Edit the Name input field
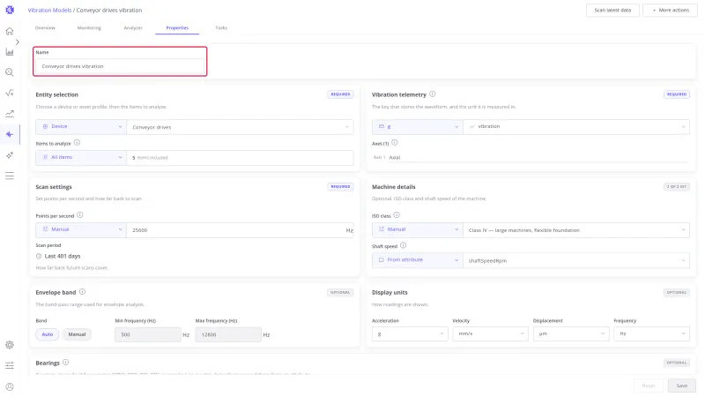705x397 pixels. pos(120,66)
